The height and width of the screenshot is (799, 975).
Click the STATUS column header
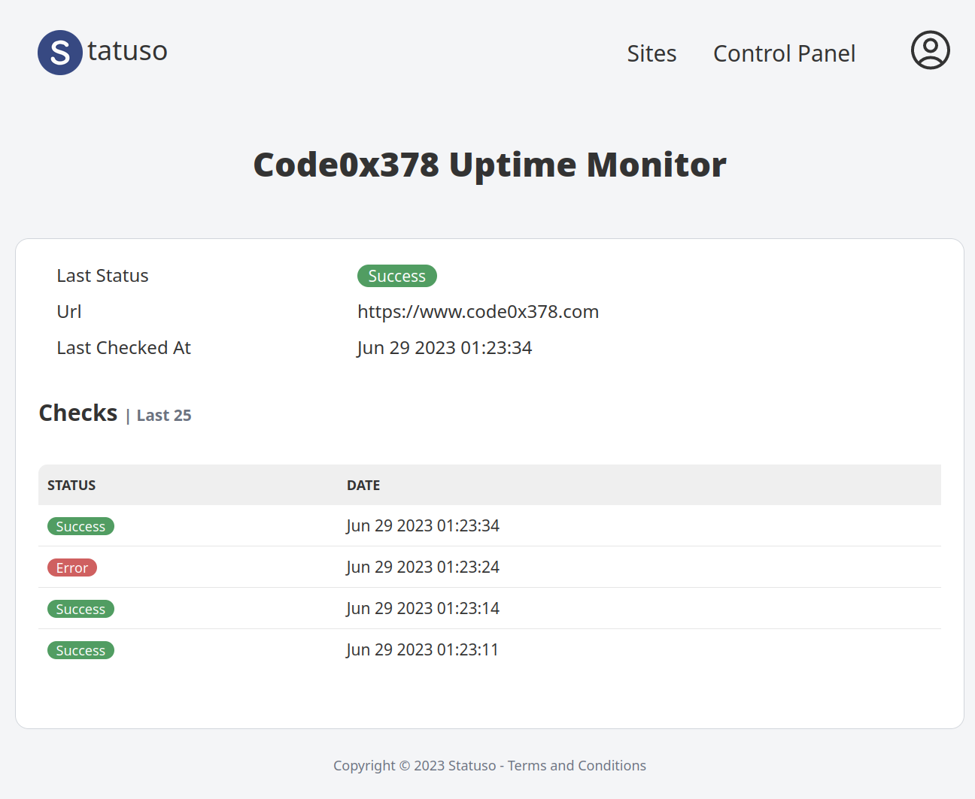[x=71, y=486]
